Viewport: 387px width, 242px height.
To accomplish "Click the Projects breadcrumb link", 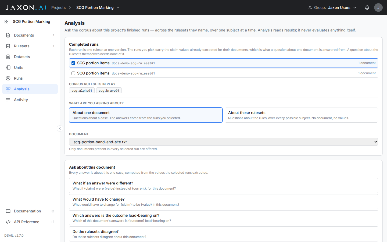I will [58, 8].
